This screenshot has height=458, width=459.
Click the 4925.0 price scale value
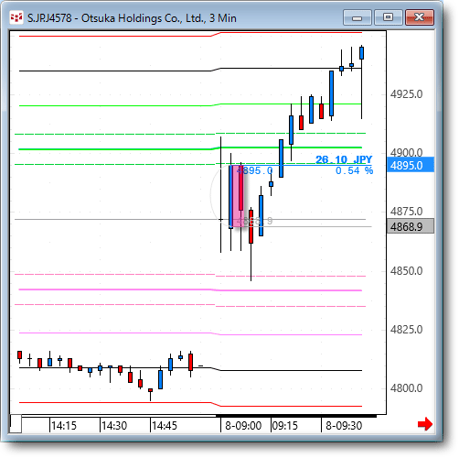point(407,94)
